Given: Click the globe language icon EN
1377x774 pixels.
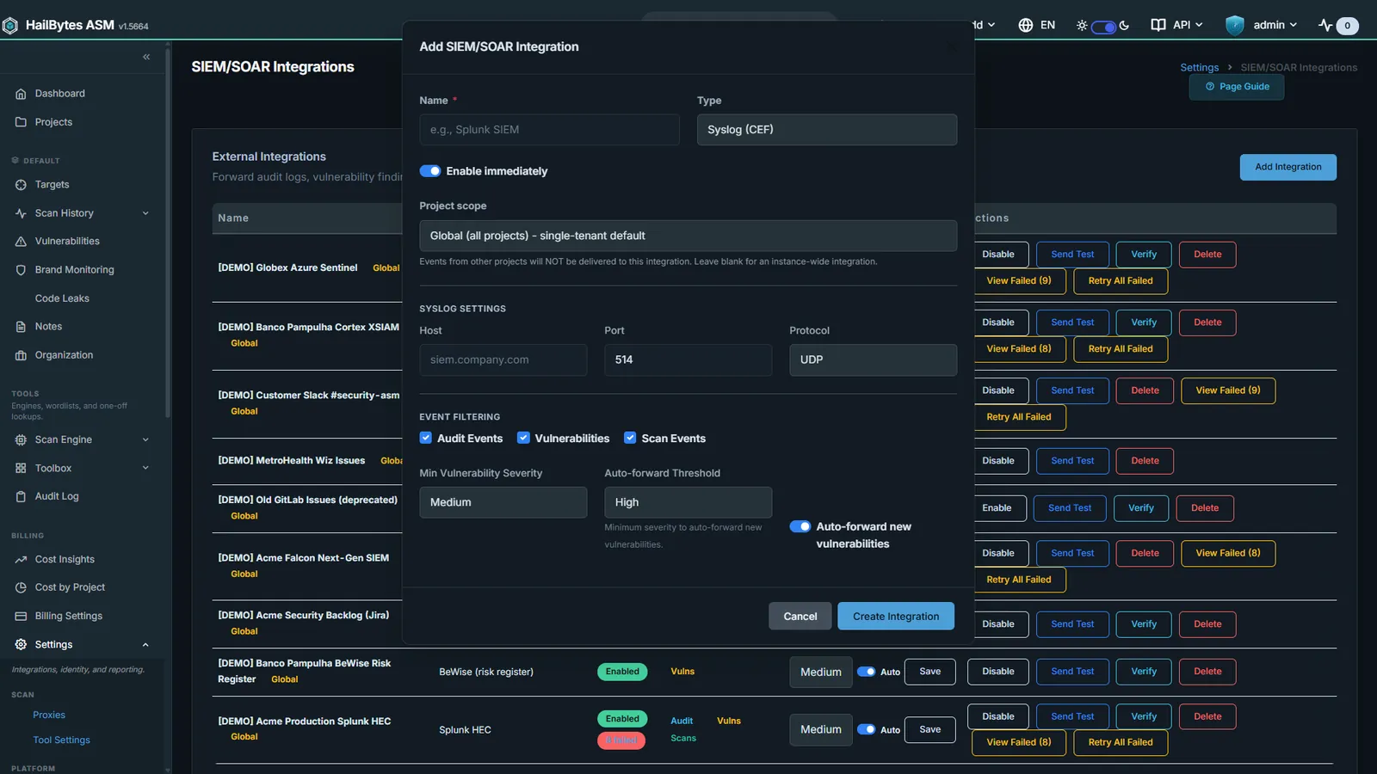Looking at the screenshot, I should coord(1025,25).
